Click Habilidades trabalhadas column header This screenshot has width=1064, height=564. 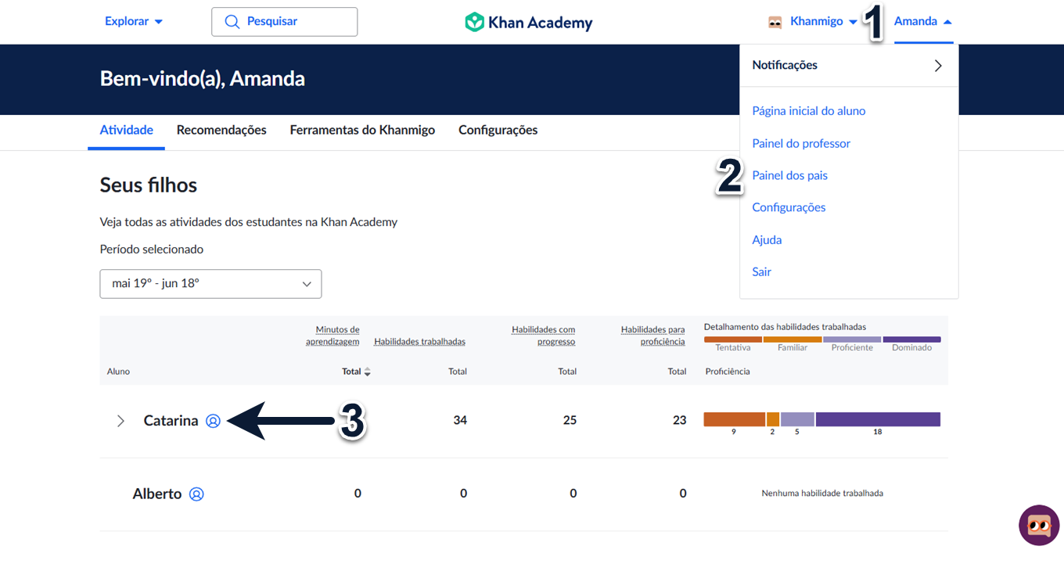[x=420, y=342]
